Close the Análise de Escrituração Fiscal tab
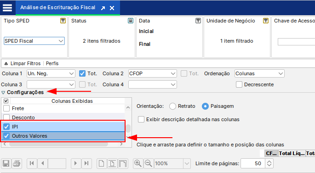315x173 pixels. coord(112,8)
